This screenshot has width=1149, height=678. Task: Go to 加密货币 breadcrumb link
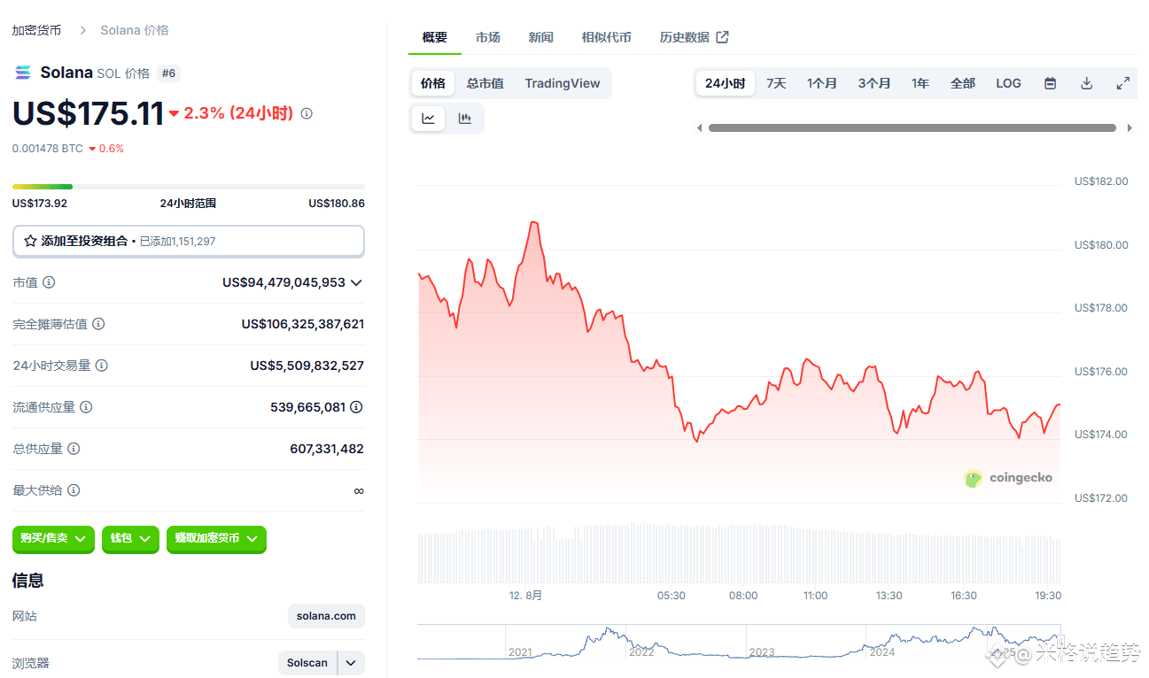[37, 30]
